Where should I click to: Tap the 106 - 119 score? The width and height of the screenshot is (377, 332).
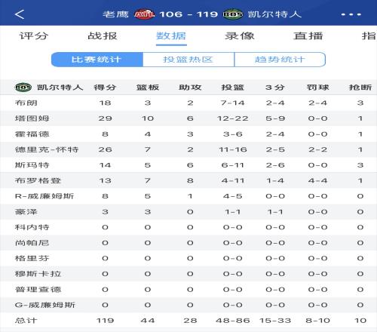tap(188, 14)
